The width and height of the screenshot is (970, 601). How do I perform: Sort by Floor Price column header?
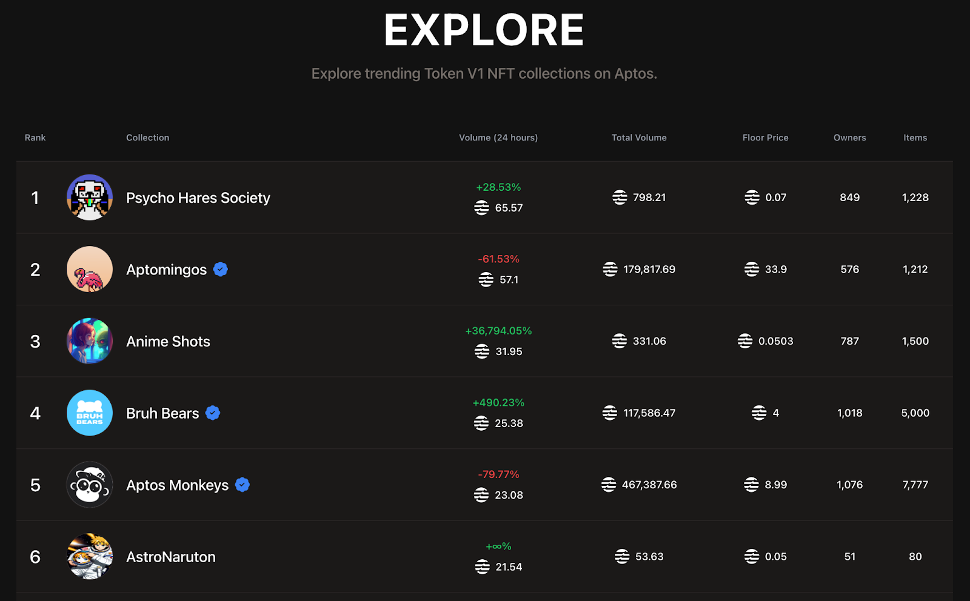tap(765, 138)
